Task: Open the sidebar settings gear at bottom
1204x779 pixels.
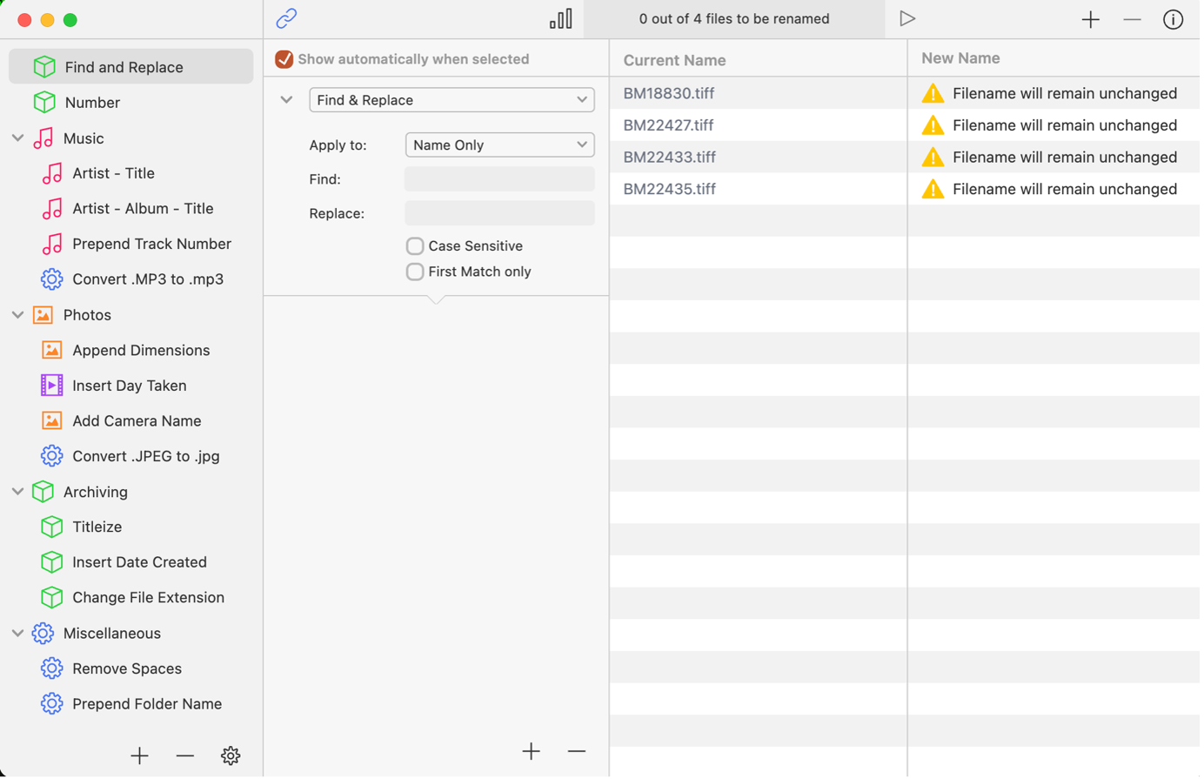Action: click(x=231, y=755)
